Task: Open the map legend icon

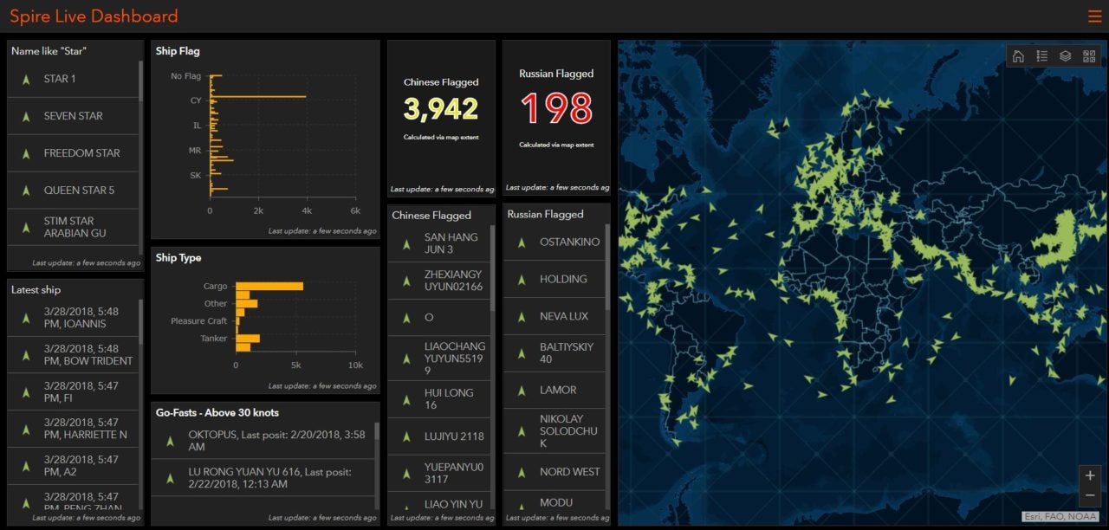Action: [x=1042, y=55]
